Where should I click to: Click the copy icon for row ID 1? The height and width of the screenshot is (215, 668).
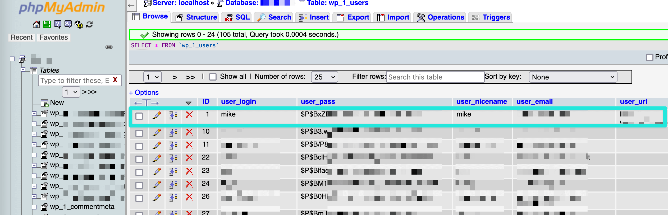pos(173,115)
